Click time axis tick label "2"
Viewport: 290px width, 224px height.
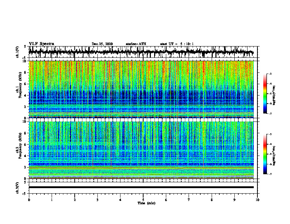click(75, 200)
